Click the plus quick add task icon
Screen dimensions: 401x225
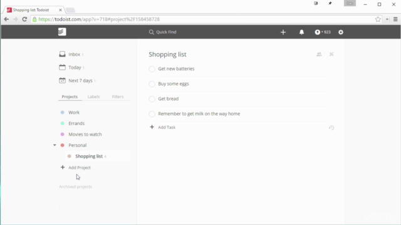(283, 32)
